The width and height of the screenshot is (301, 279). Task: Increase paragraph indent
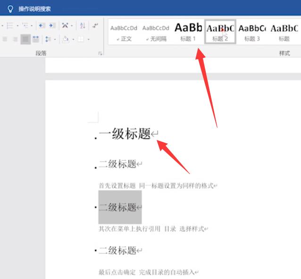point(52,26)
